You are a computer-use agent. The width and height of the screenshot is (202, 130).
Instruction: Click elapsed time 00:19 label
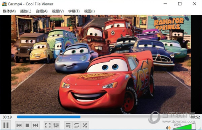pos(7,117)
